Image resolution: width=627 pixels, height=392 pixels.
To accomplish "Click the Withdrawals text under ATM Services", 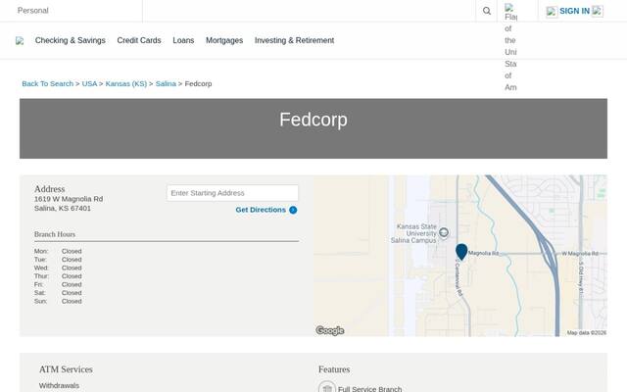I will pos(59,385).
